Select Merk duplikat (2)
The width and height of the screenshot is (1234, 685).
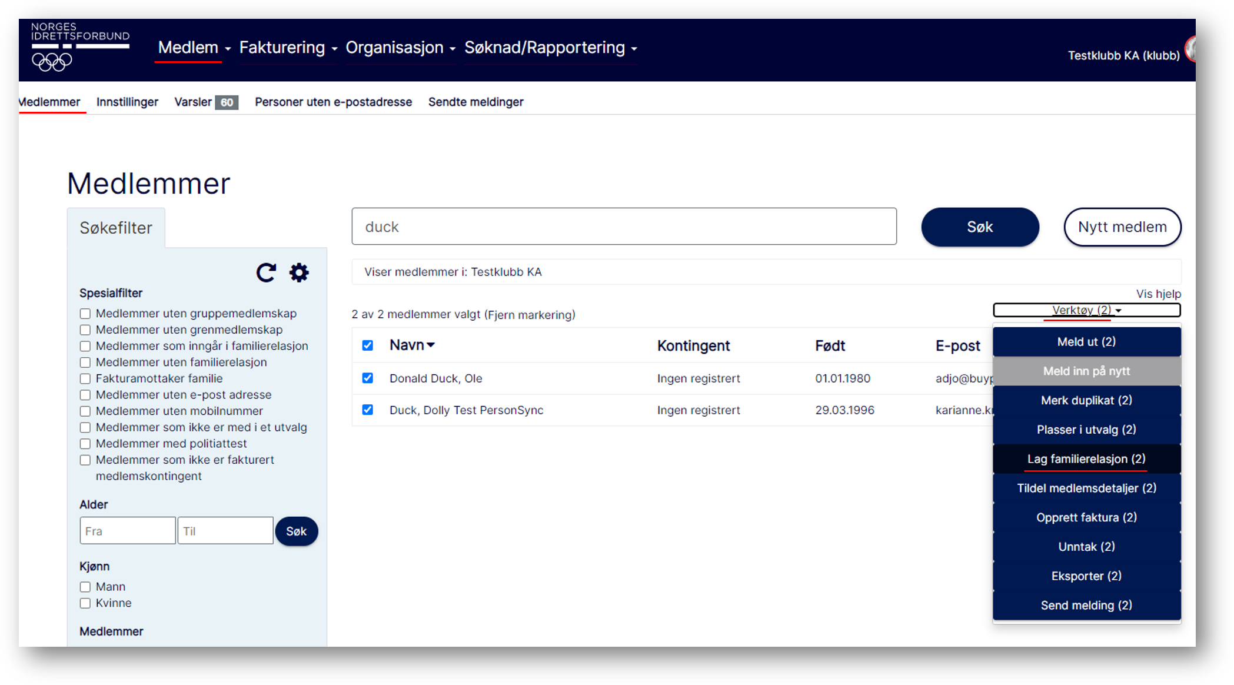pos(1086,400)
